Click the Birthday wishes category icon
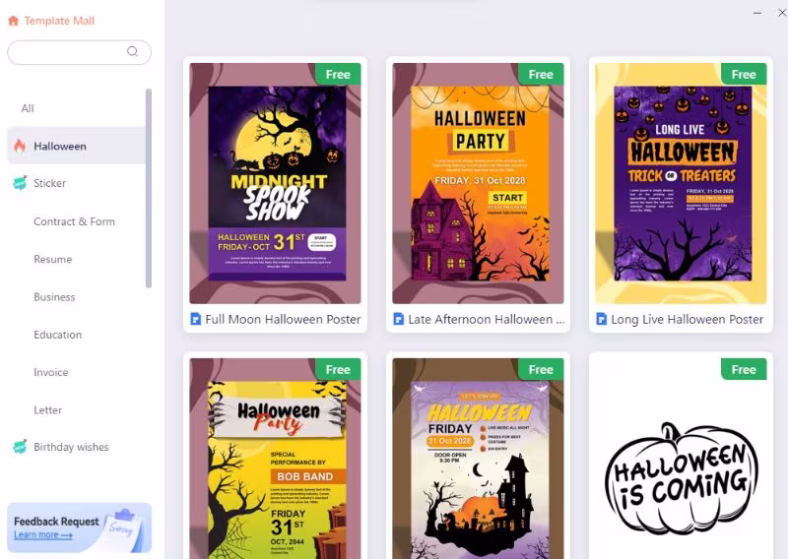The width and height of the screenshot is (788, 559). 20,447
